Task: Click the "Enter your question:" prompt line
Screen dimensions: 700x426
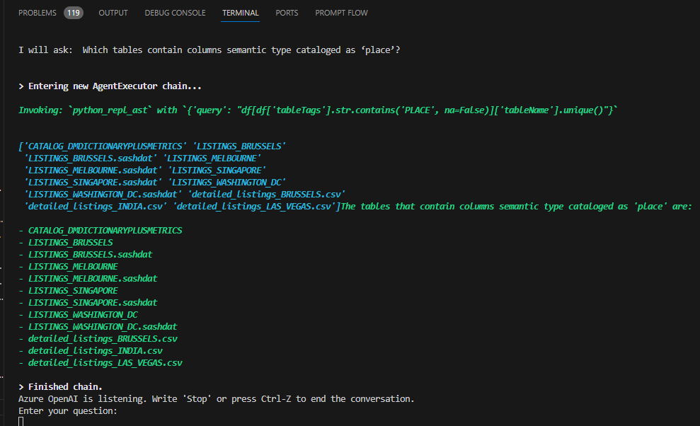Action: click(x=68, y=410)
